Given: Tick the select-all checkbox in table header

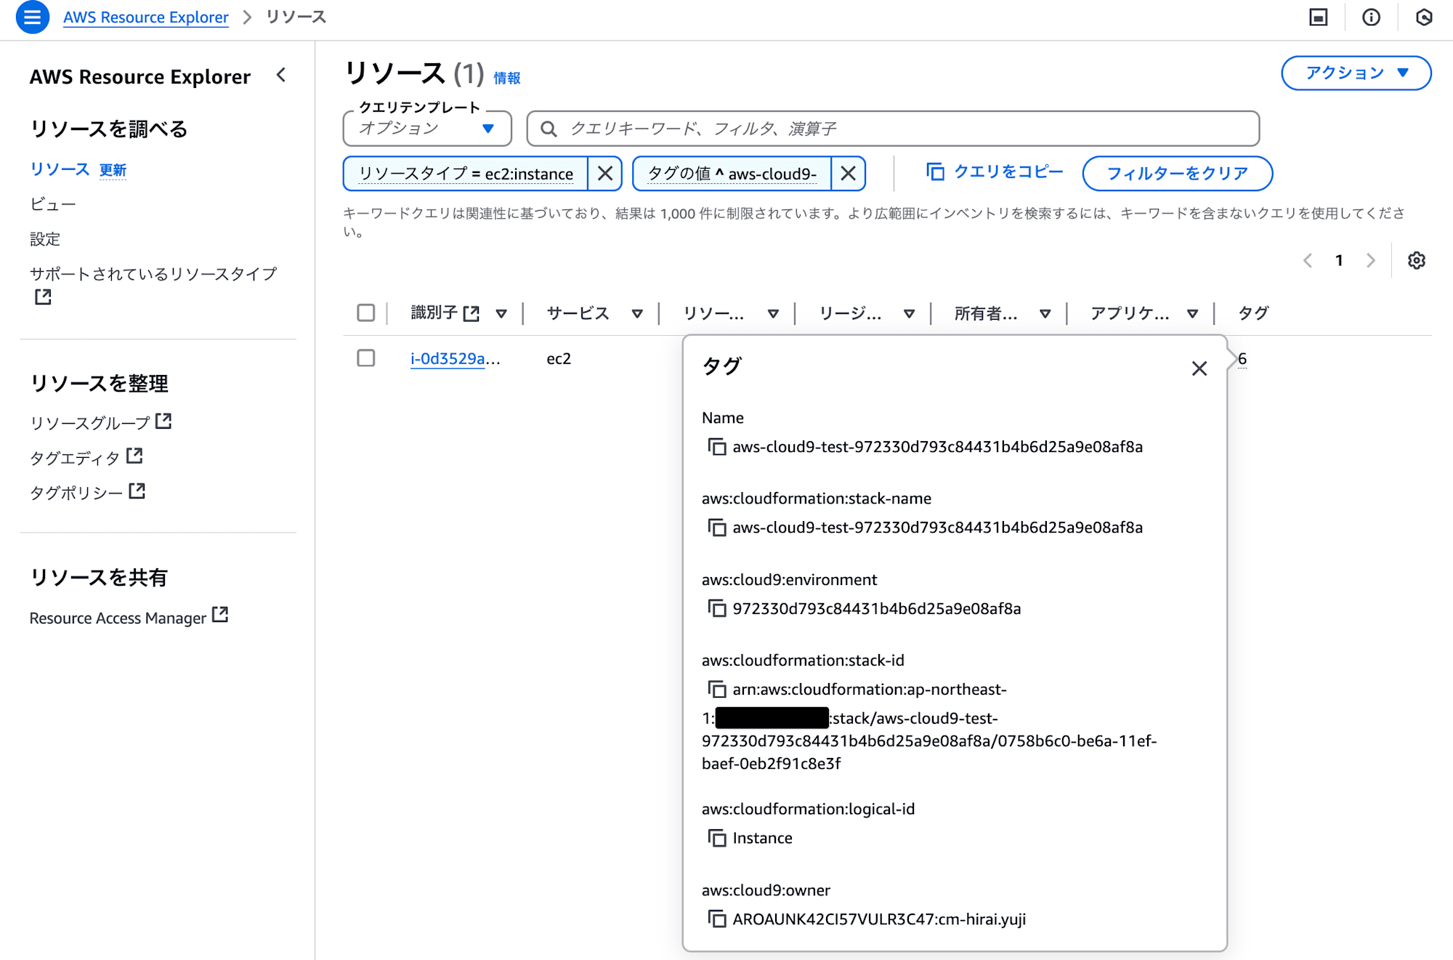Looking at the screenshot, I should tap(366, 313).
